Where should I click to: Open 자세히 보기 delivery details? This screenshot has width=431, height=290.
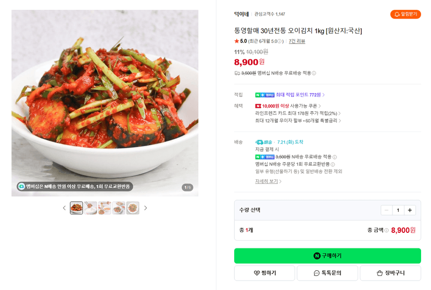coord(268,181)
